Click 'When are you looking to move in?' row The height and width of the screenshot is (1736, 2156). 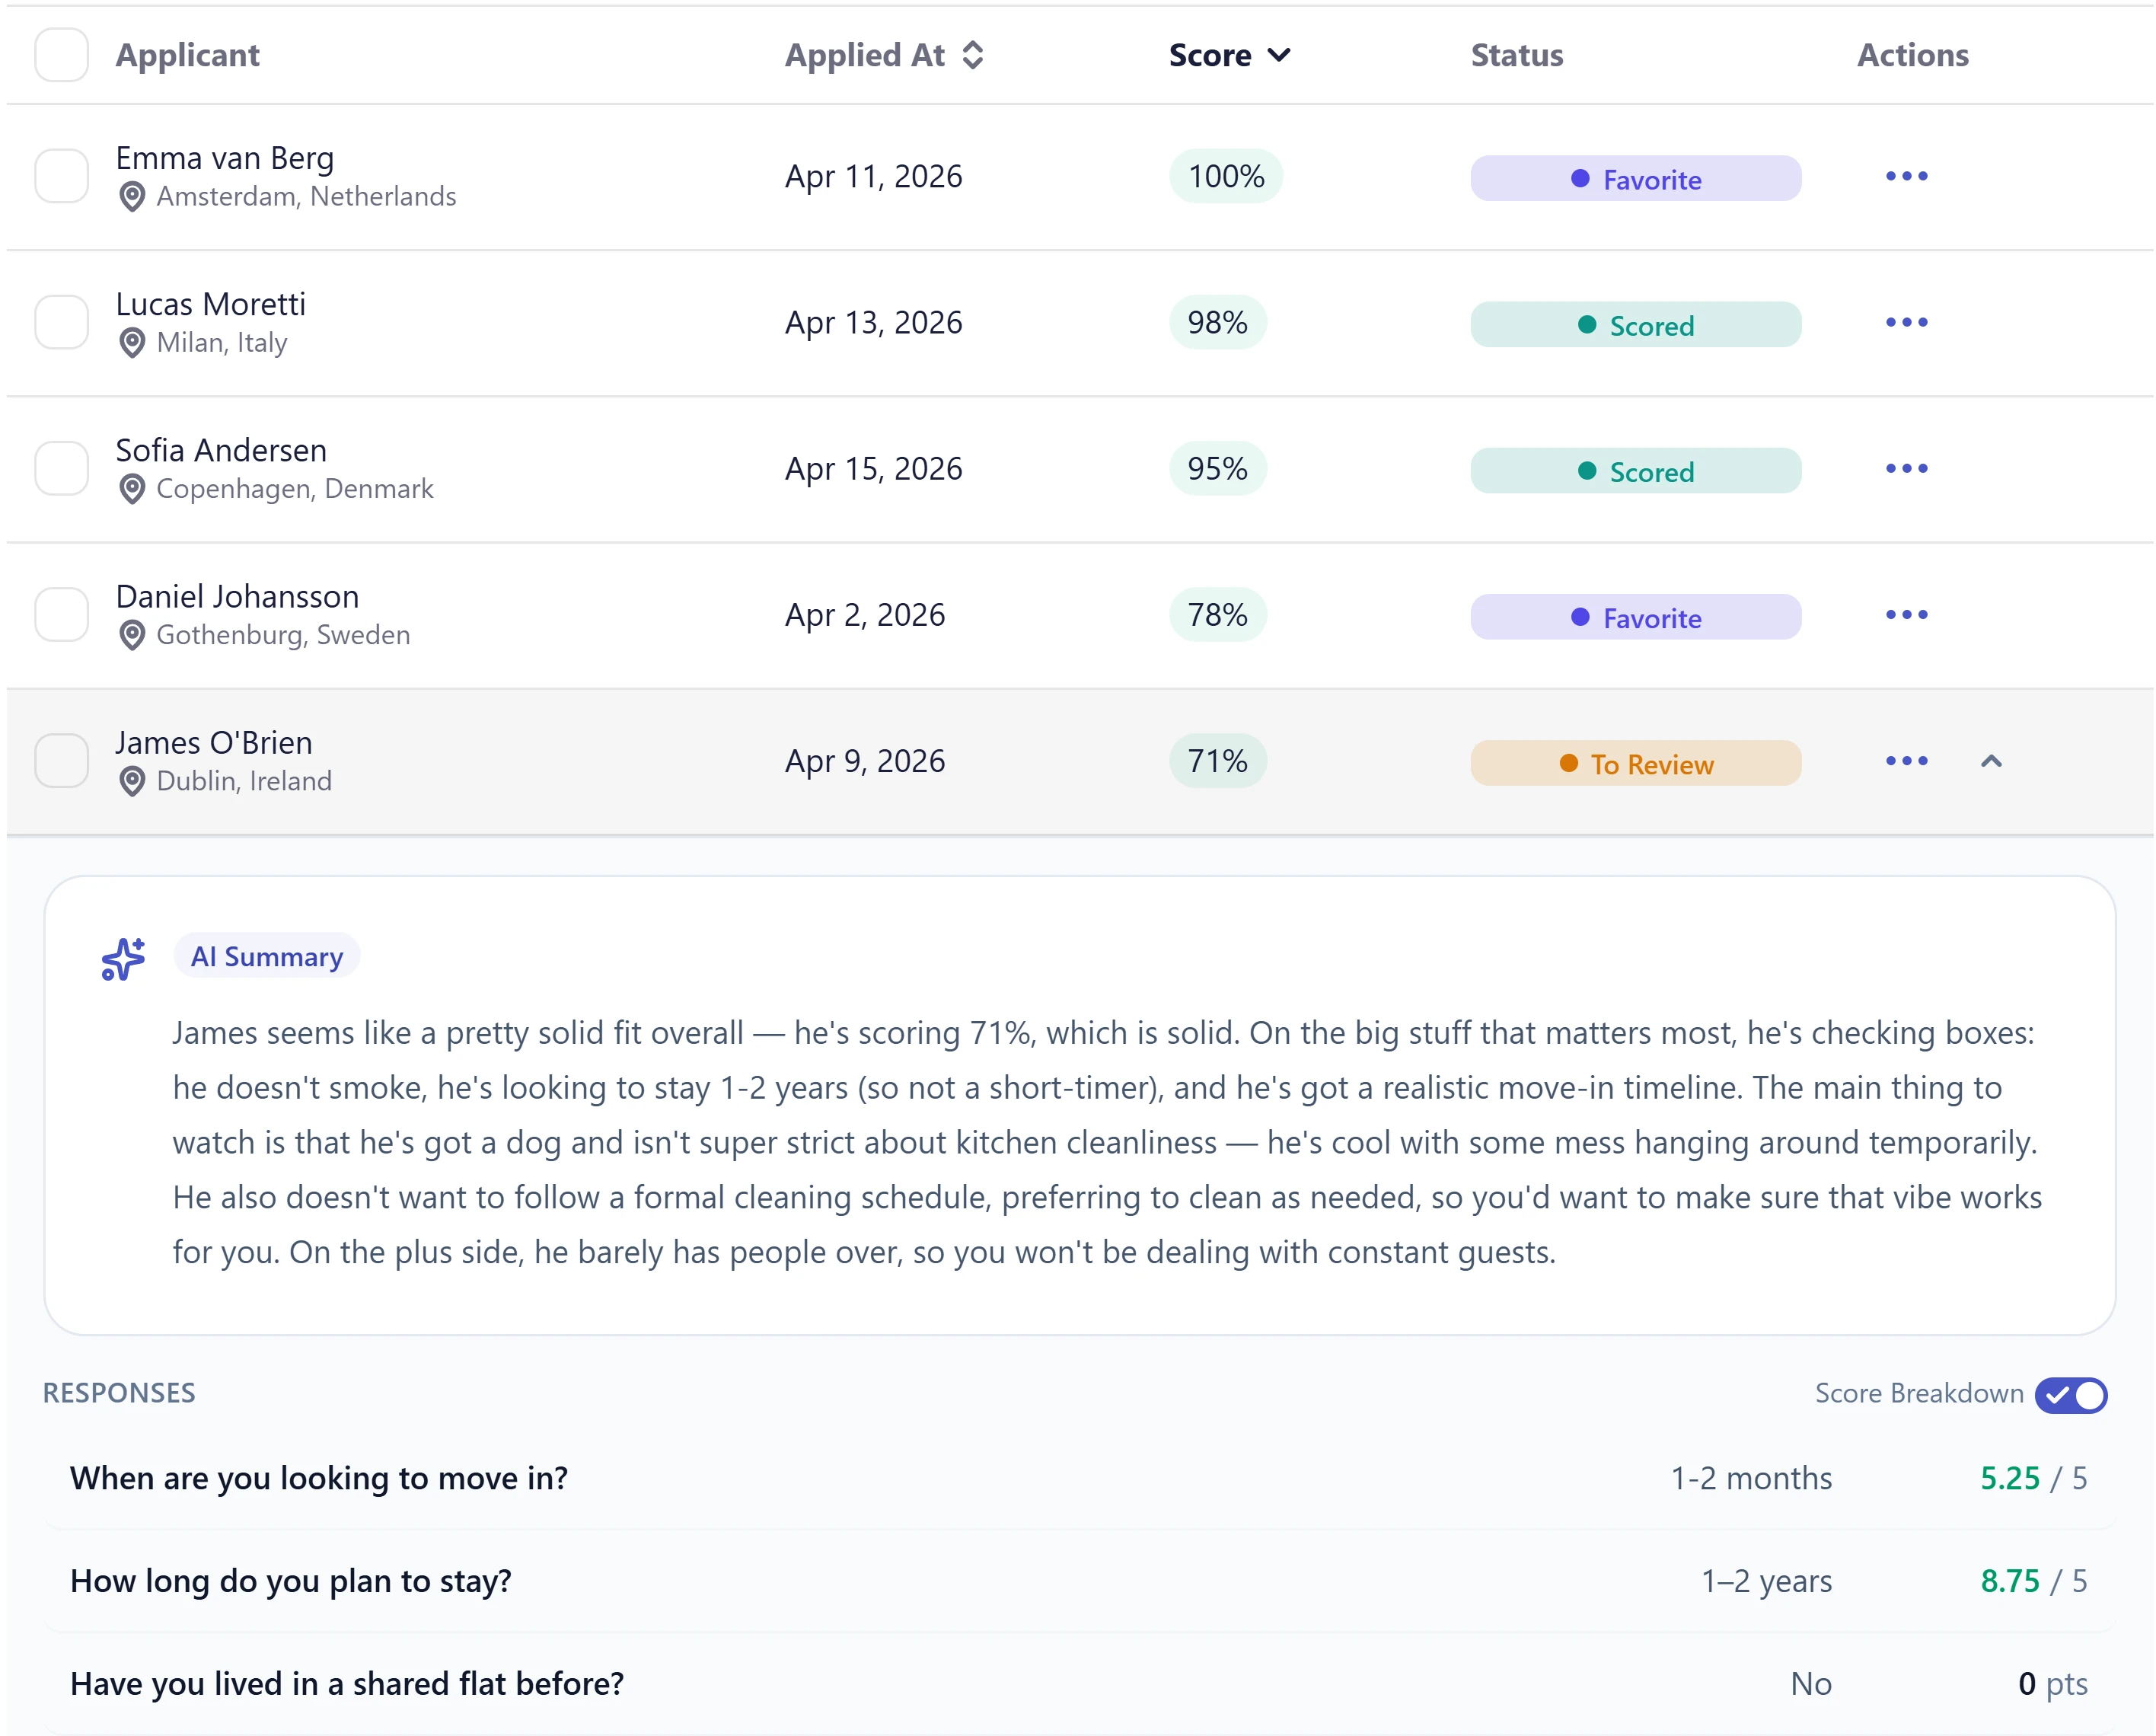click(x=1079, y=1478)
